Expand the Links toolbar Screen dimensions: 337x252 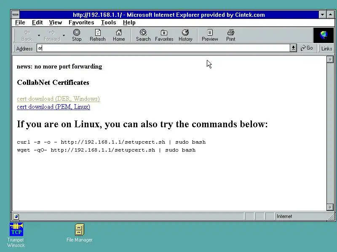326,48
